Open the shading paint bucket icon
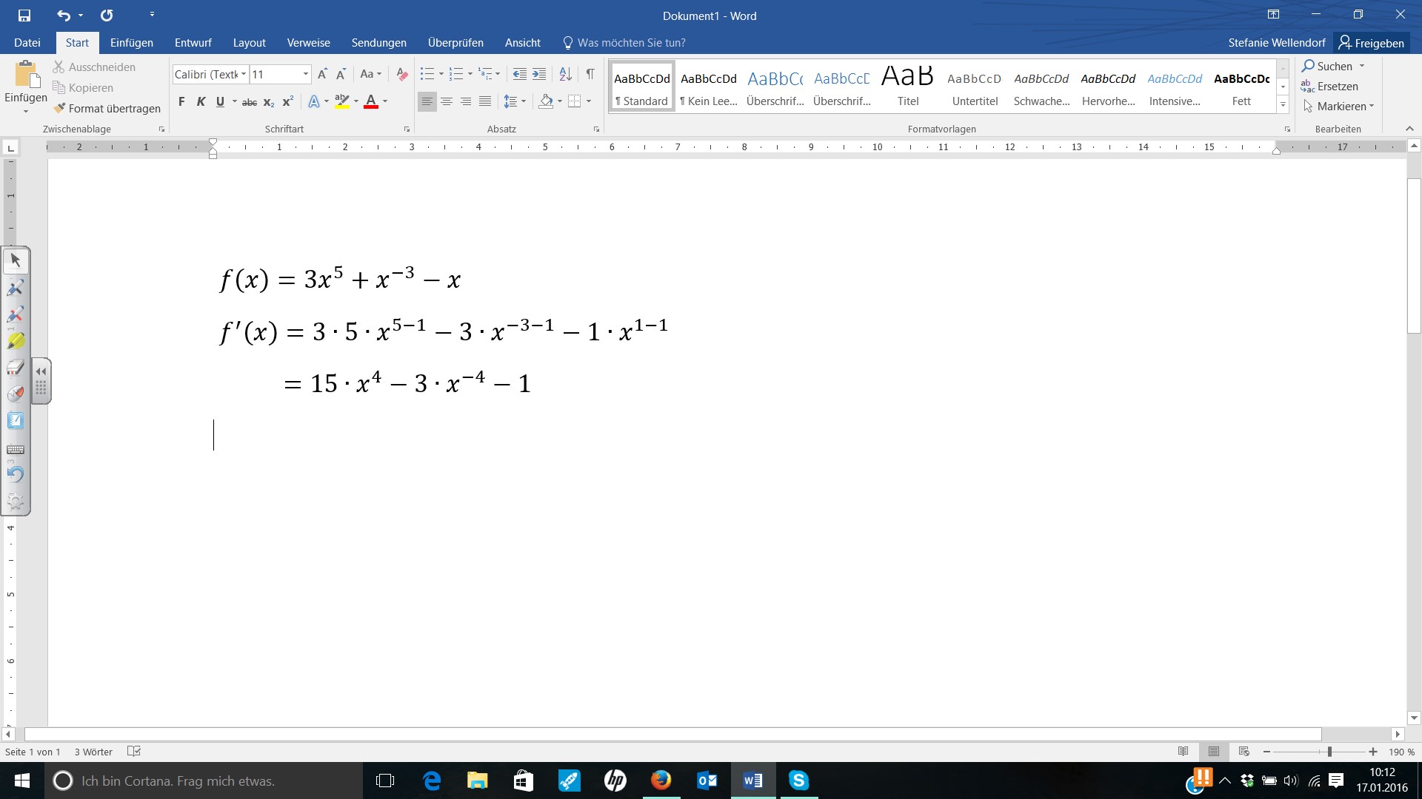 (x=546, y=101)
